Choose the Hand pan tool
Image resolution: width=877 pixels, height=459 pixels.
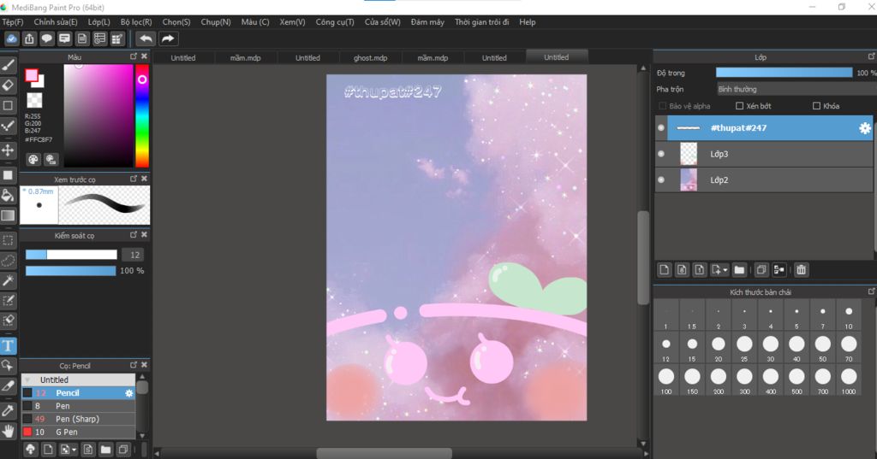tap(8, 431)
